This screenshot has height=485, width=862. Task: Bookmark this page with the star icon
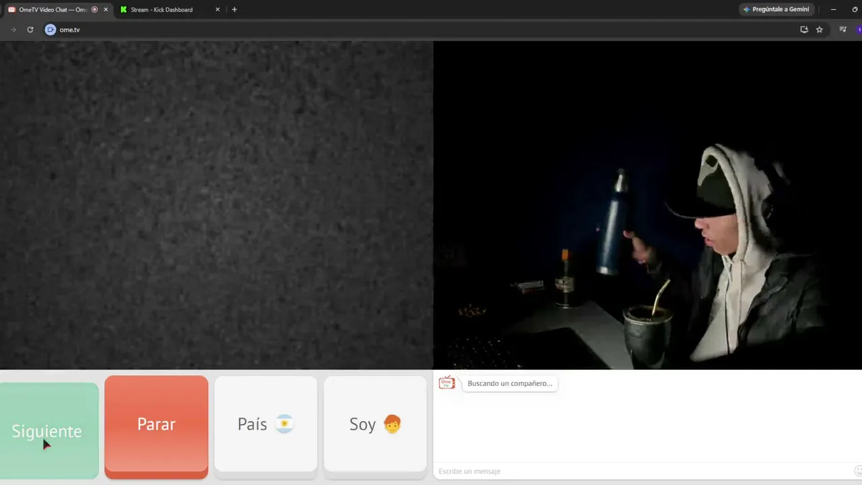tap(820, 30)
